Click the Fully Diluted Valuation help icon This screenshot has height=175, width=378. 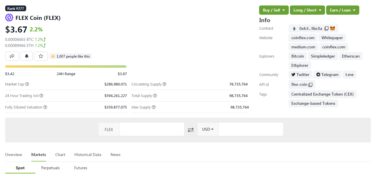(45, 107)
